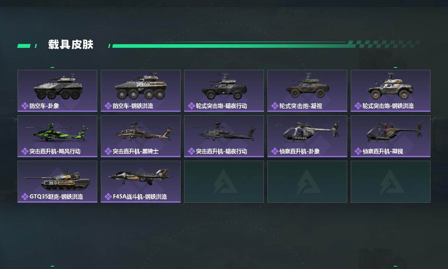Select the F45A战斗机-钢铁洪流 fighter jet skin
The width and height of the screenshot is (448, 269).
click(141, 182)
